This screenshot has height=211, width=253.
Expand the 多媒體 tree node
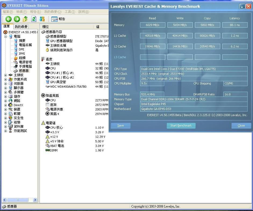tap(5, 92)
